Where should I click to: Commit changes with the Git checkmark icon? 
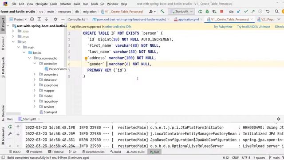click(246, 12)
